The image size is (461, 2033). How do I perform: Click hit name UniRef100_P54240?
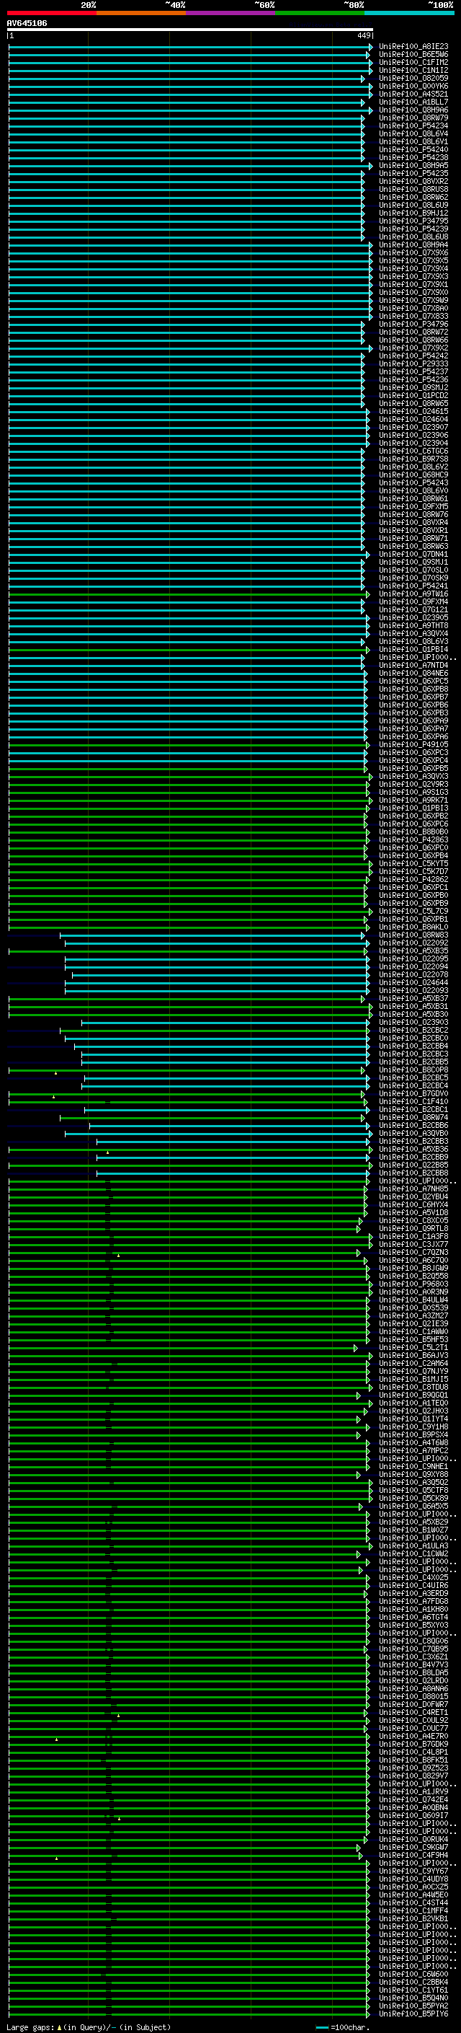(x=413, y=150)
